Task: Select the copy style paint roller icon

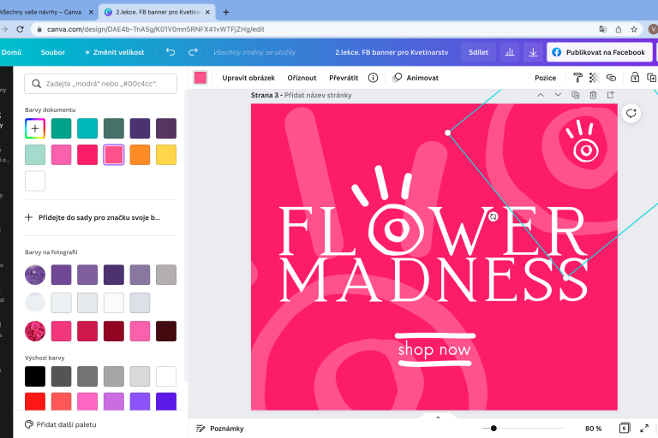Action: [x=579, y=77]
